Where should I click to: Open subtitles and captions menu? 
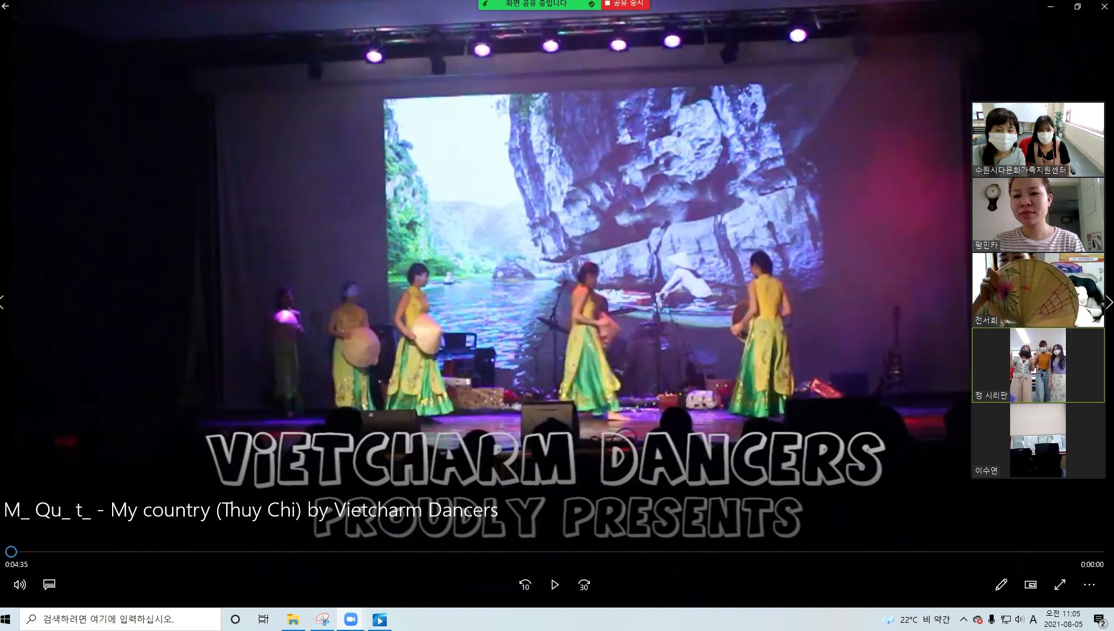click(x=49, y=585)
